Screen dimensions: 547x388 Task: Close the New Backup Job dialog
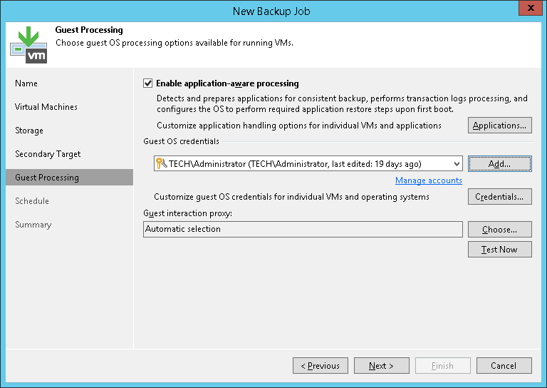coord(528,10)
